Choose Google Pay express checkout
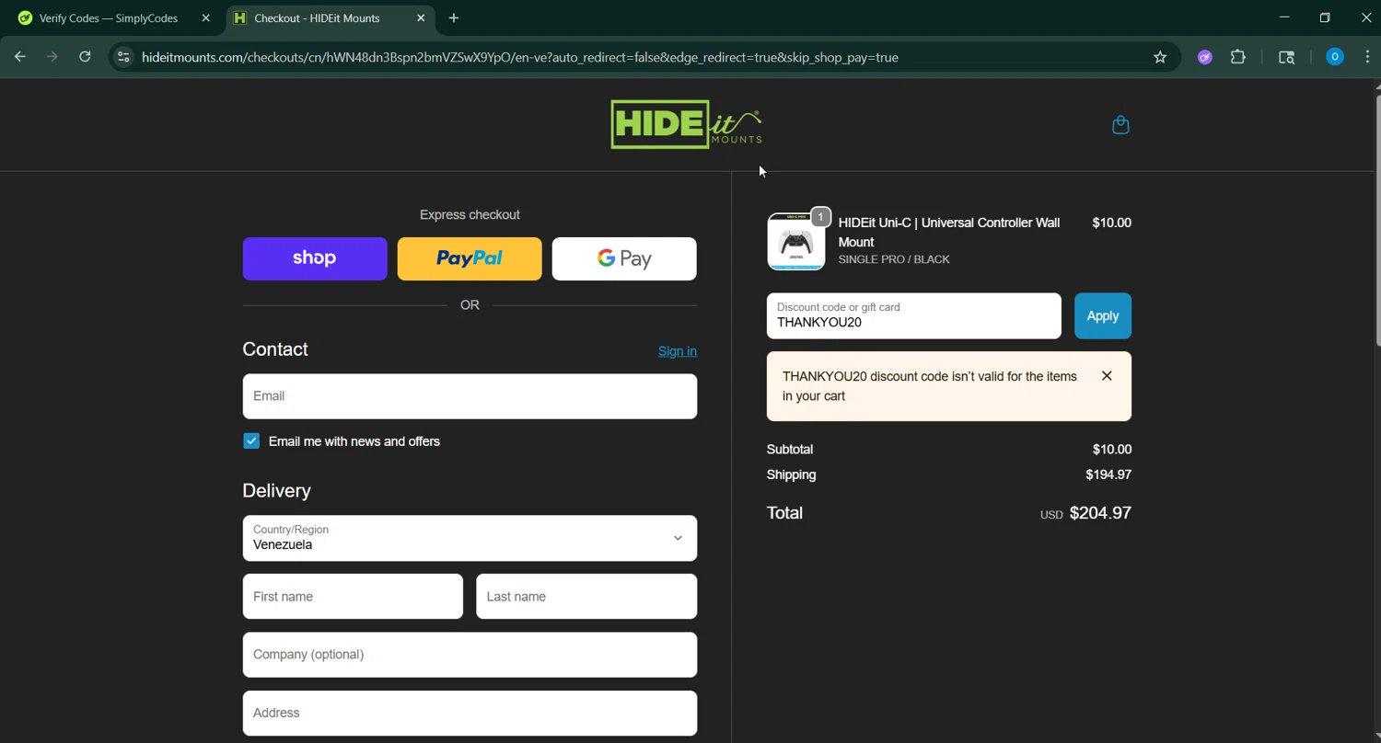This screenshot has width=1381, height=743. (624, 258)
